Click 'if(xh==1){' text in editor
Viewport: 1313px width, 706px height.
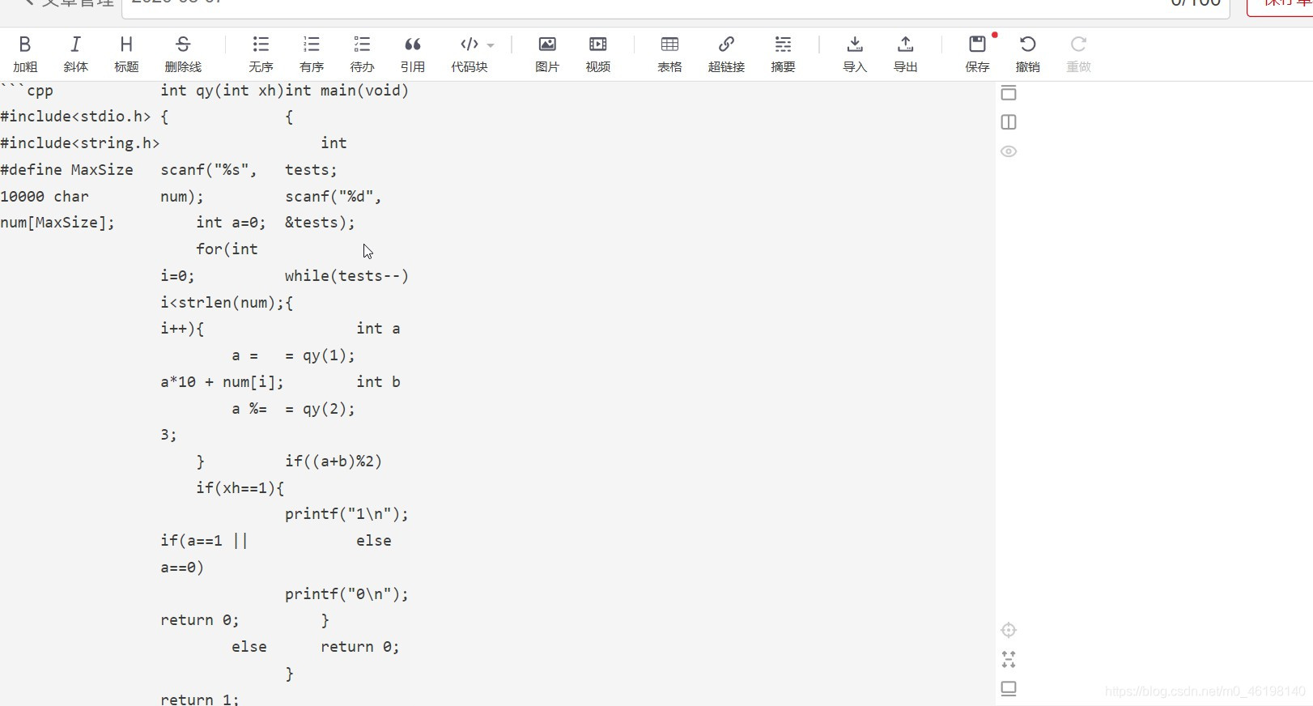(240, 488)
